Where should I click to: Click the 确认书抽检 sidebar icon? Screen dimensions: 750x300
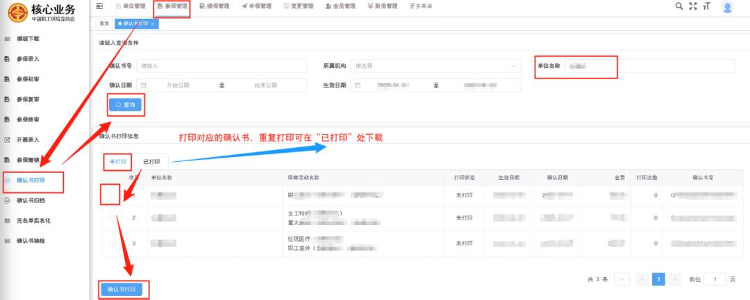(7, 241)
